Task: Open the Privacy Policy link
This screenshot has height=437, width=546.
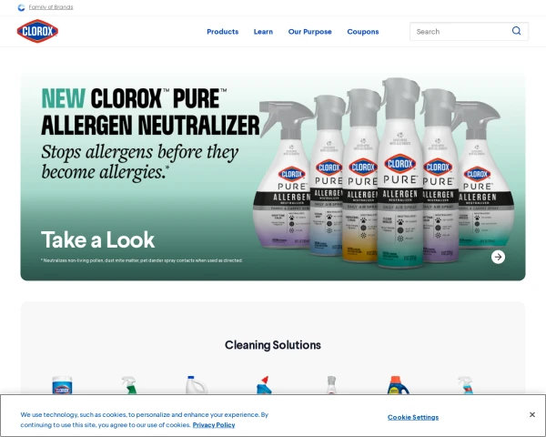Action: click(214, 425)
